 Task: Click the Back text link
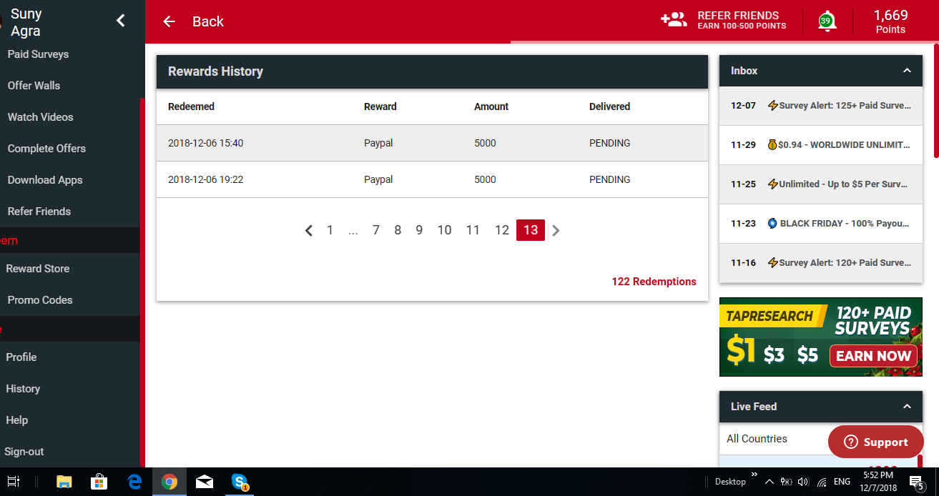[208, 21]
